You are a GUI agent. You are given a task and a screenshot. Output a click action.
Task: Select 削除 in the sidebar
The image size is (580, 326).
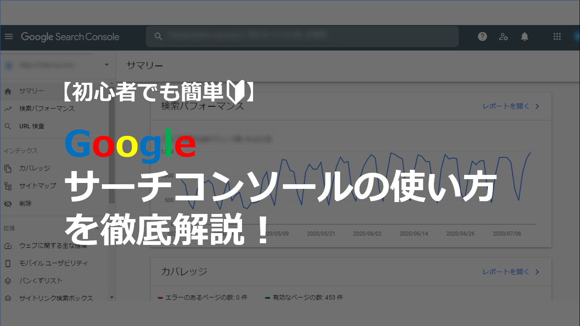tap(25, 204)
